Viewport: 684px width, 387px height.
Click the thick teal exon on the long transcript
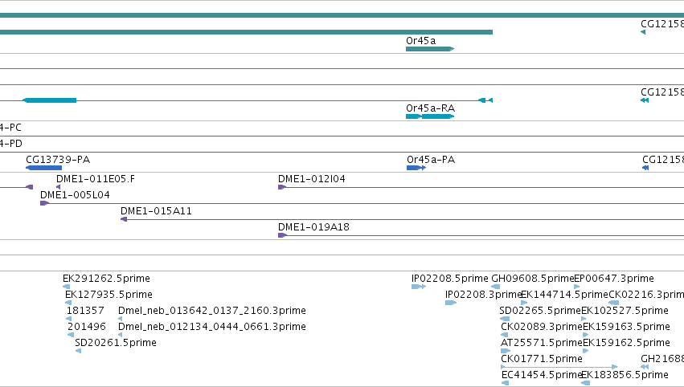point(50,100)
